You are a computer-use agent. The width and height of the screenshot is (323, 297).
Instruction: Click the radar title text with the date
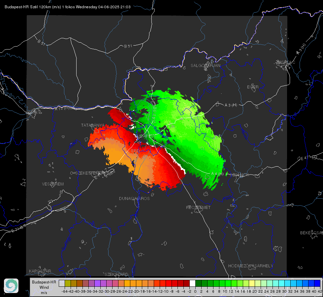coord(68,7)
